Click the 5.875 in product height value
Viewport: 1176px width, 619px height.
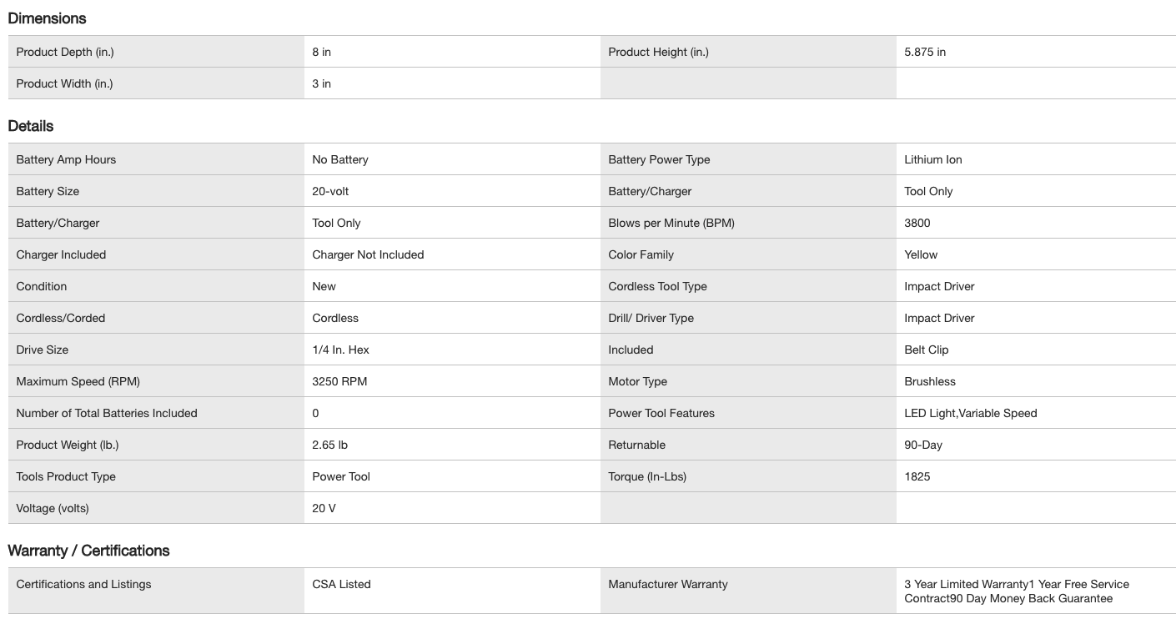click(925, 52)
